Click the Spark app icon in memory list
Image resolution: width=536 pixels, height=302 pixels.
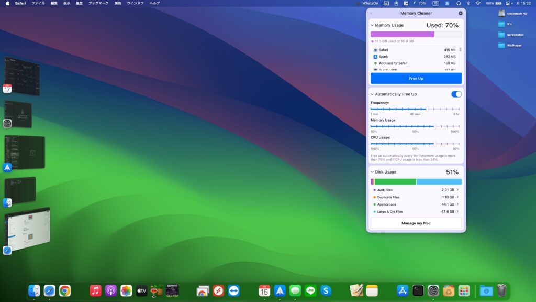[375, 57]
